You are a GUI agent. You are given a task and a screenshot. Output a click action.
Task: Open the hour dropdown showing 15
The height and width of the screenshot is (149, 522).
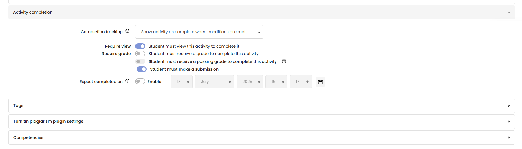point(276,82)
